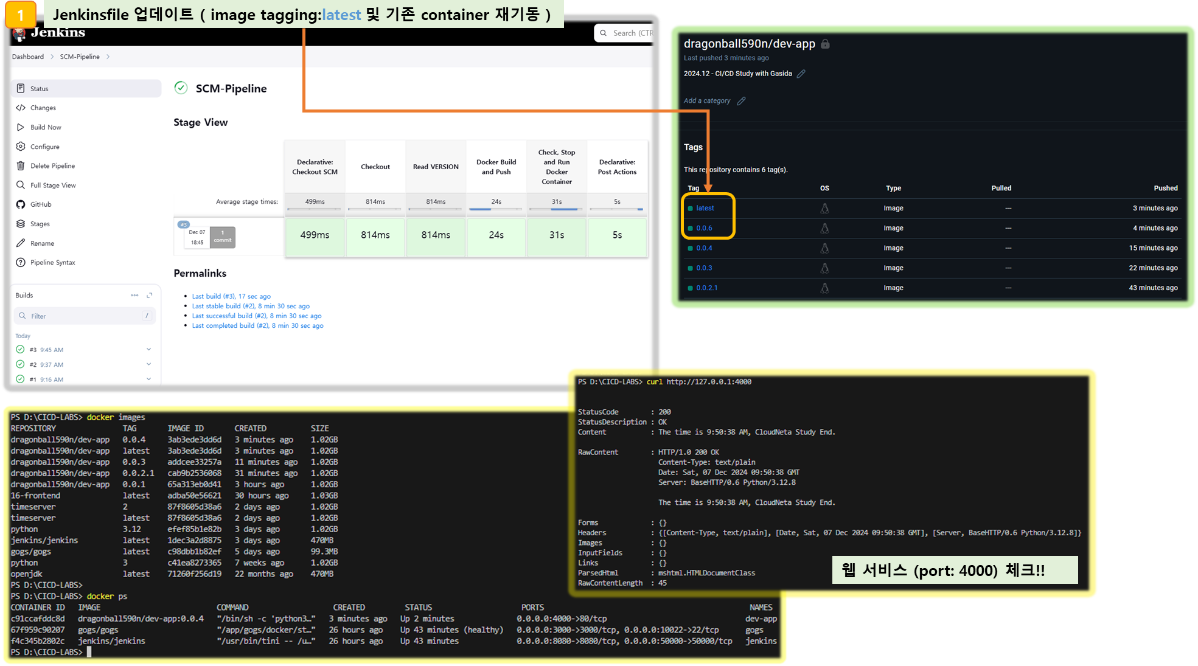Click the latest tag link

click(x=705, y=208)
